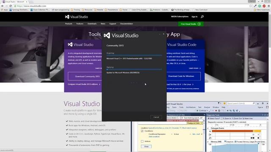This screenshot has width=271, height=152.
Task: Cancel the Visual Studio Community 2015 installer
Action: [x=156, y=117]
